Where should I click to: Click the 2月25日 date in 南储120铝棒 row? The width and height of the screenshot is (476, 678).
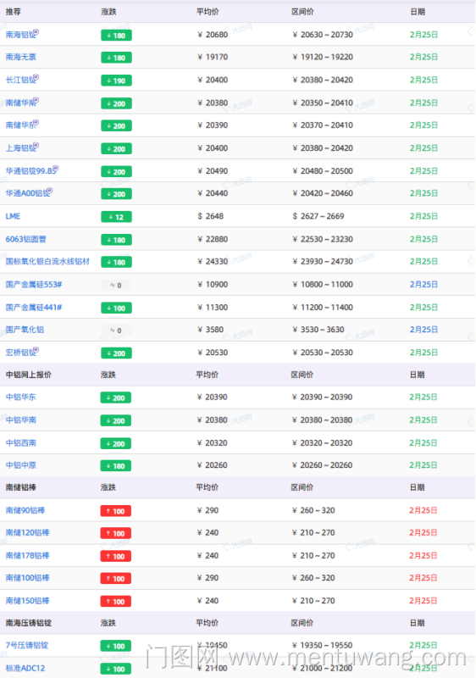pyautogui.click(x=423, y=533)
